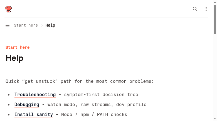The height and width of the screenshot is (121, 217).
Task: Click the red lobster logo icon
Action: click(x=8, y=9)
